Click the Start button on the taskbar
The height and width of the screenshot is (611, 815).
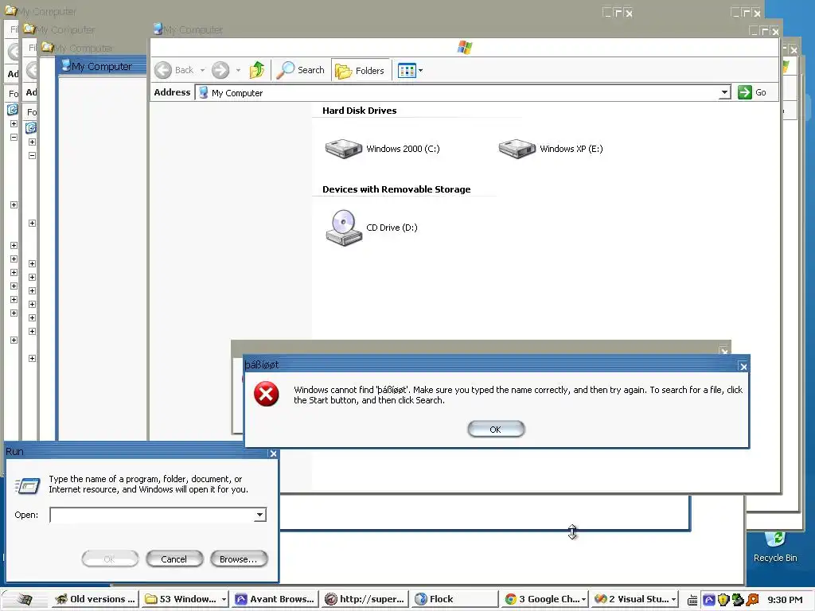(24, 599)
